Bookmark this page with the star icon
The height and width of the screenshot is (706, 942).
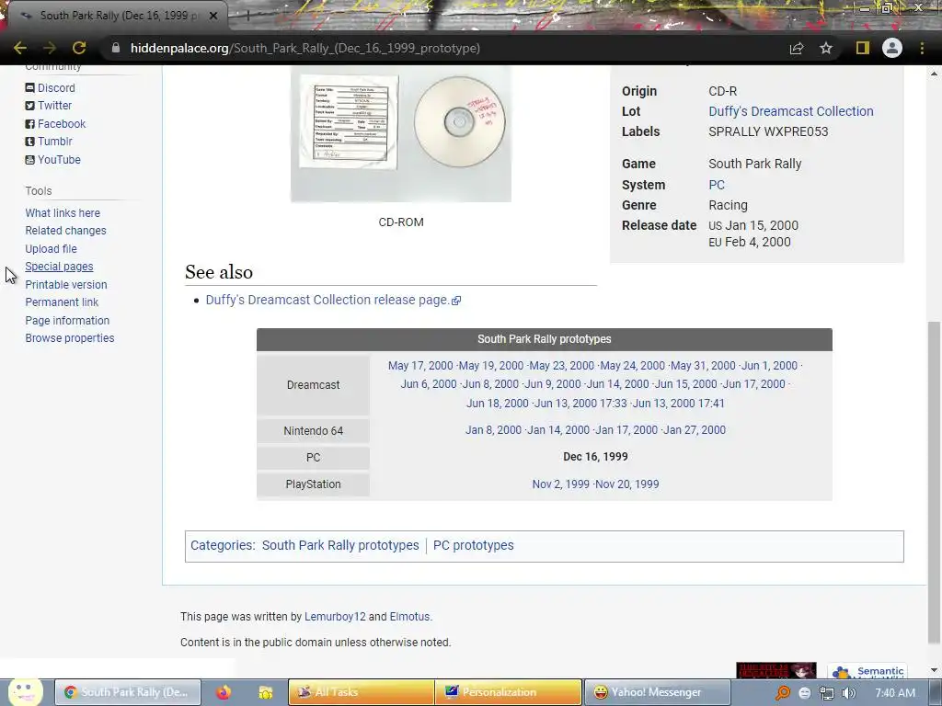click(826, 48)
